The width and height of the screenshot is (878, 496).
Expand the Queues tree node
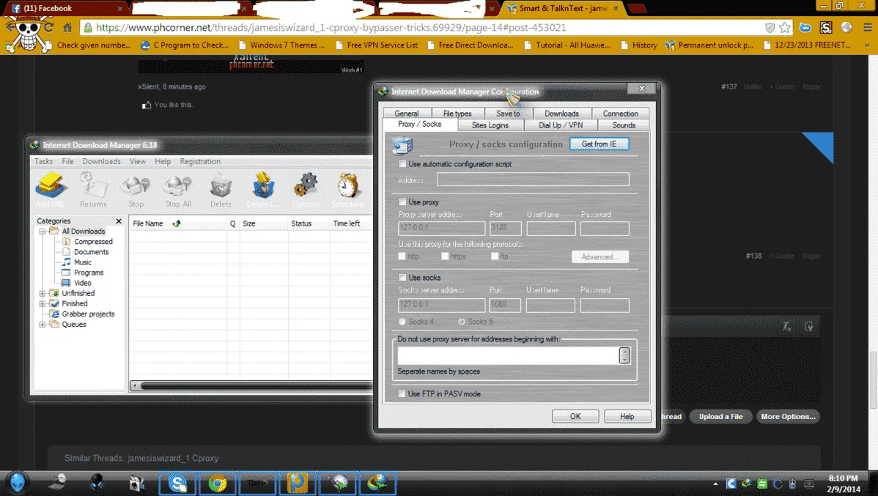(42, 324)
